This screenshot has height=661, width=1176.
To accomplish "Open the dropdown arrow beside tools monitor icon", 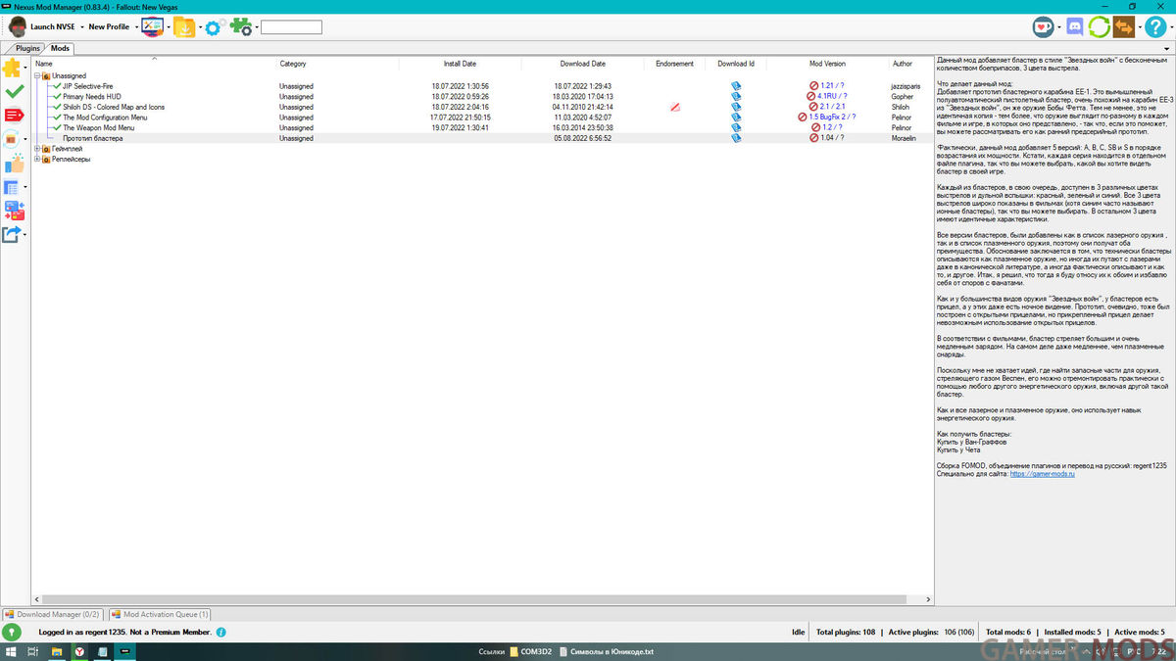I will tap(170, 27).
